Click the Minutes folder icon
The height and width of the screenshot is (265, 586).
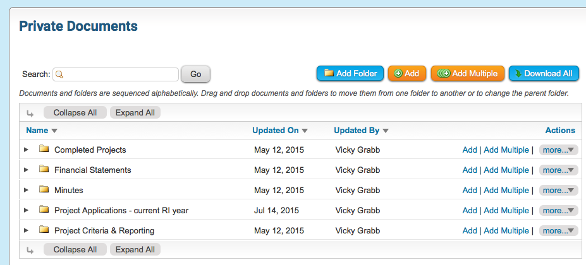pos(44,190)
